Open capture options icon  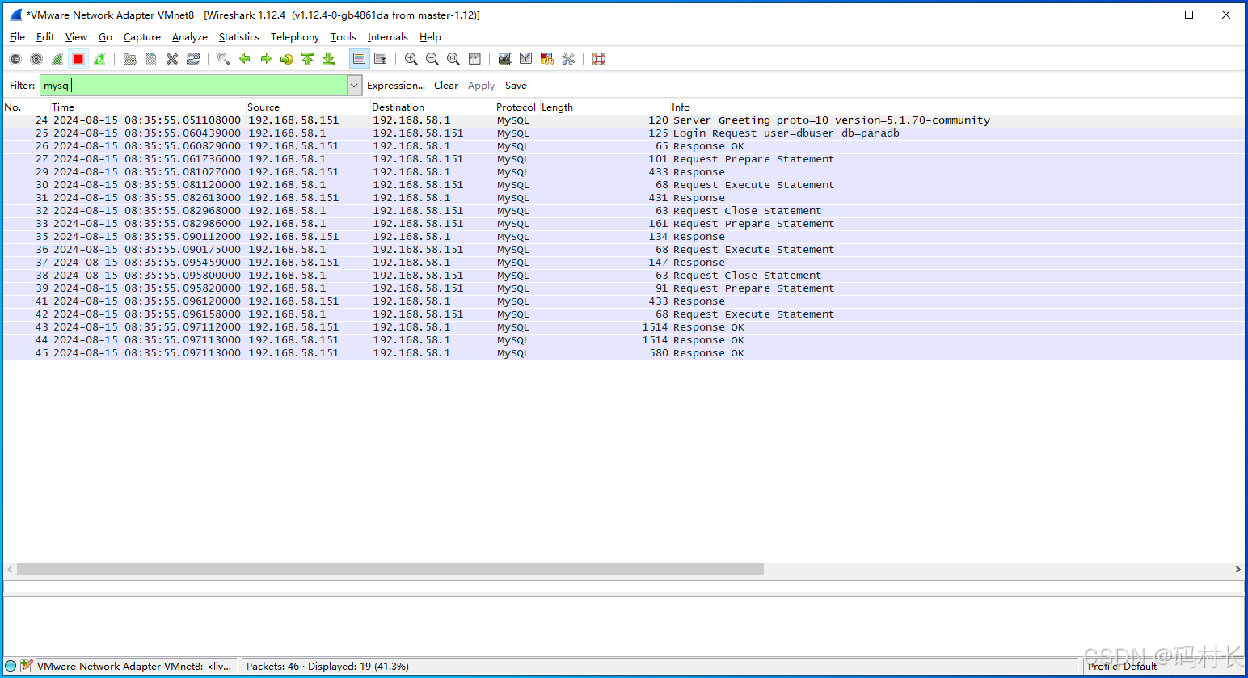pyautogui.click(x=36, y=59)
